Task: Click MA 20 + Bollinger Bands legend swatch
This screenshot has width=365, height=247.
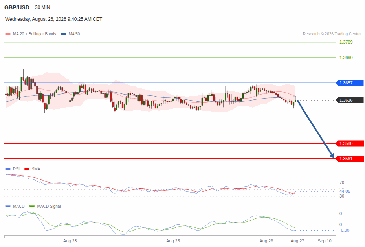Action: [x=8, y=34]
